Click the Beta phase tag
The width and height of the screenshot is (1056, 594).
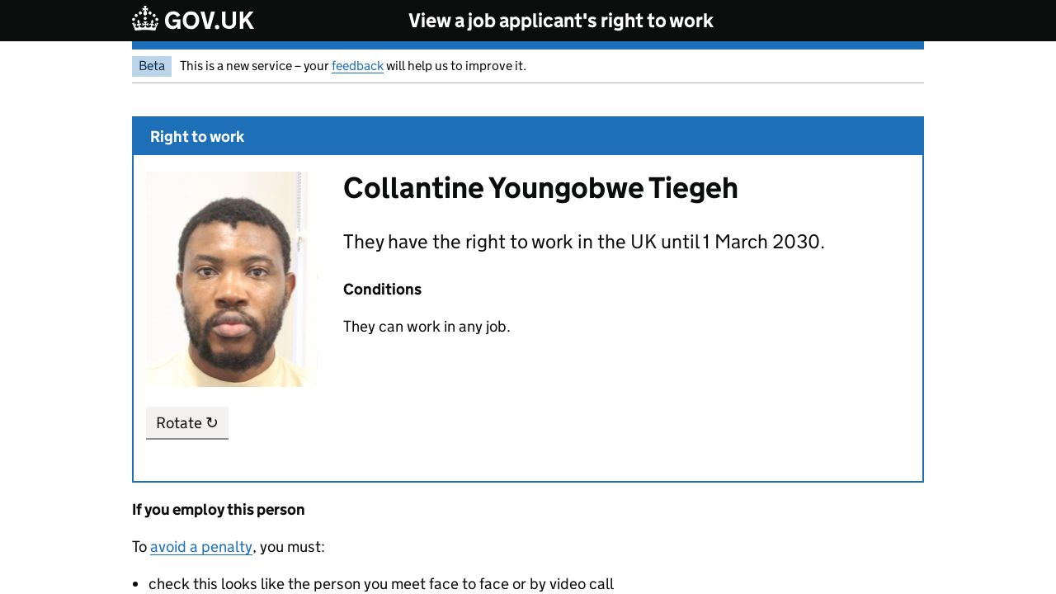[152, 66]
